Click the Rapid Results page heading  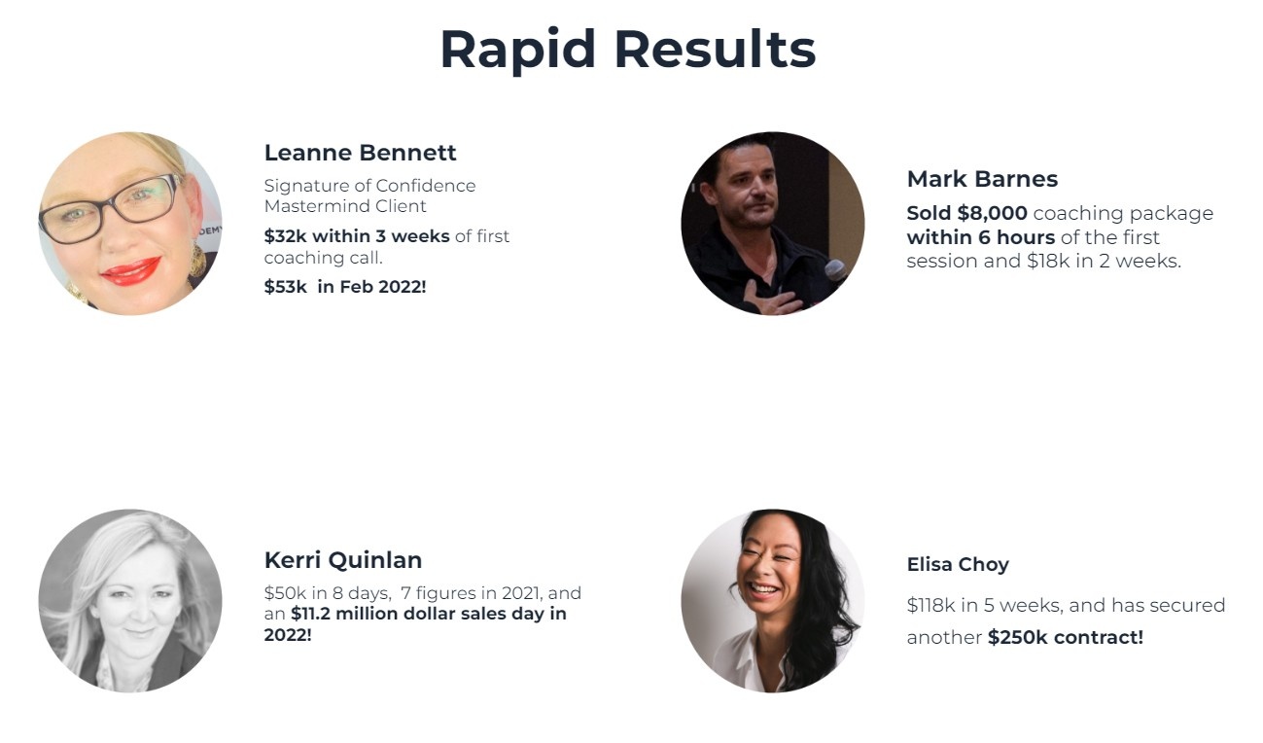point(628,49)
